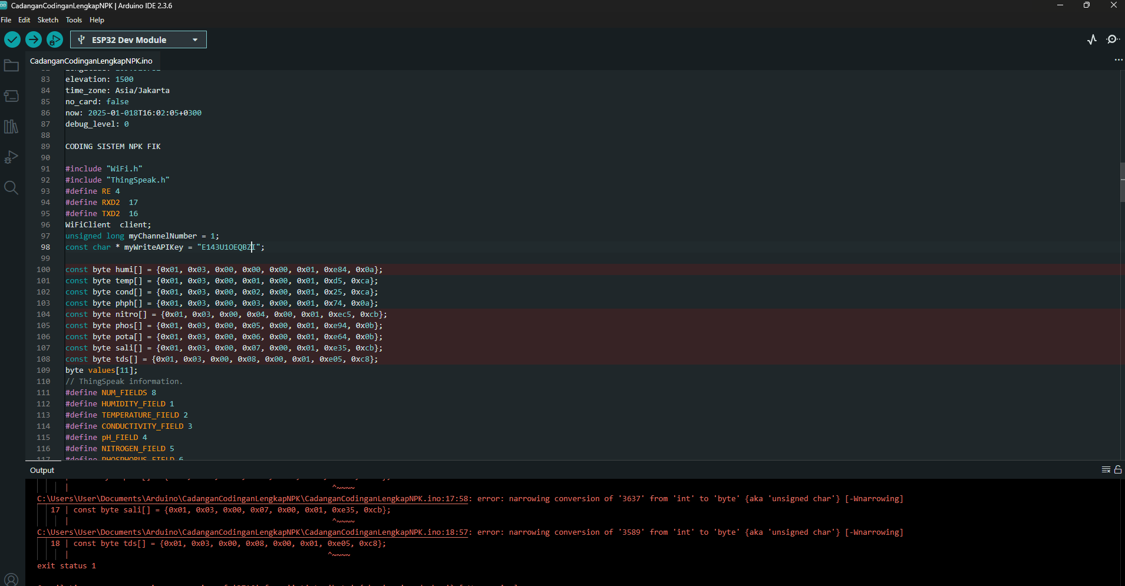Toggle the Output scroll lock
The image size is (1125, 586).
click(x=1118, y=470)
